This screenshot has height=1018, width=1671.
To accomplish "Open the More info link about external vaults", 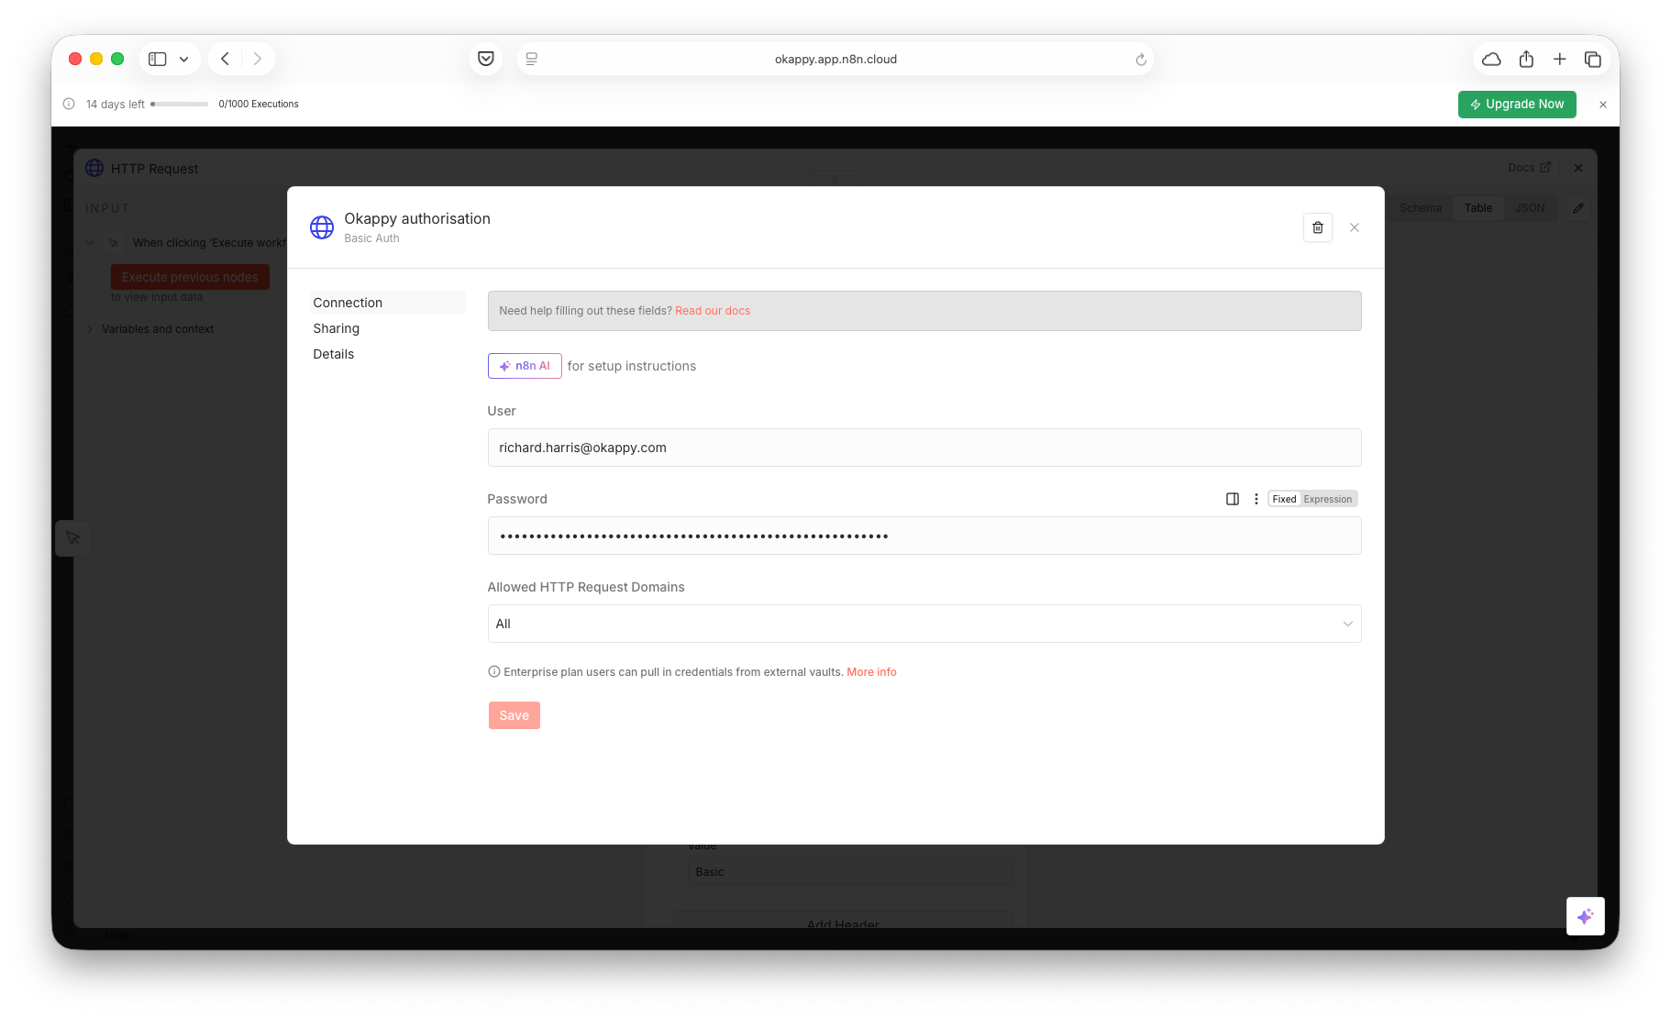I will (871, 672).
